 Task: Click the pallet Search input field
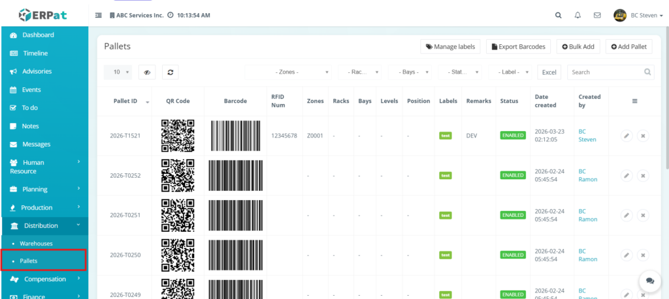click(x=606, y=72)
